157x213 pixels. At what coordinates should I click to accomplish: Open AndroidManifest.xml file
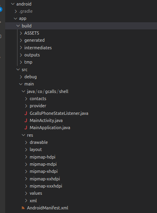[48, 208]
